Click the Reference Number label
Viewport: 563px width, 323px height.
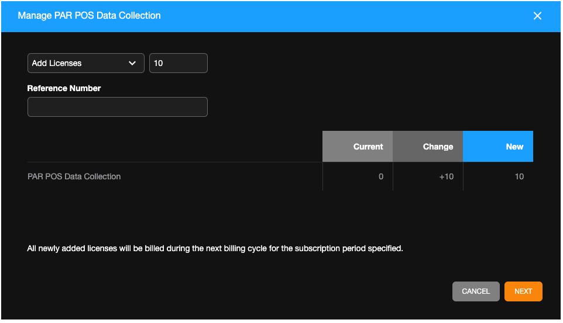[64, 88]
